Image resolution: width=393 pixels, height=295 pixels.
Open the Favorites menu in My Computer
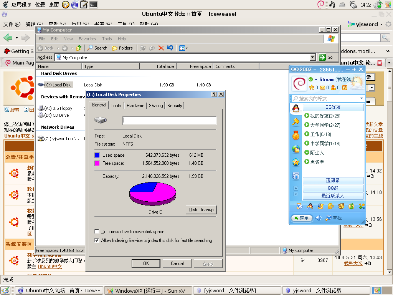tap(87, 39)
